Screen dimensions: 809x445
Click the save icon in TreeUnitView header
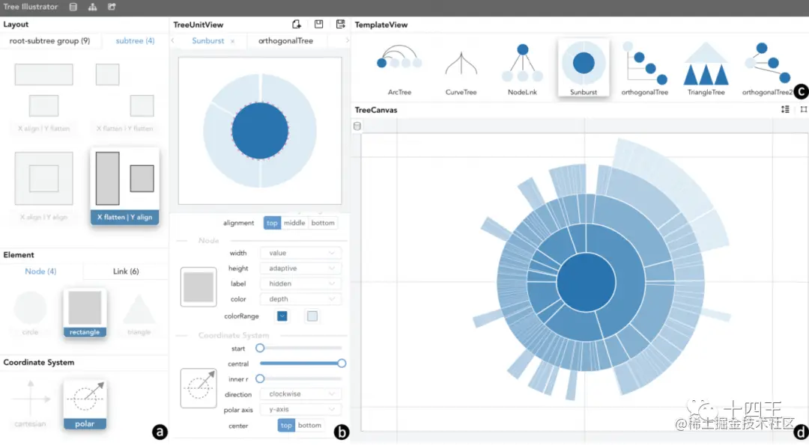[319, 24]
